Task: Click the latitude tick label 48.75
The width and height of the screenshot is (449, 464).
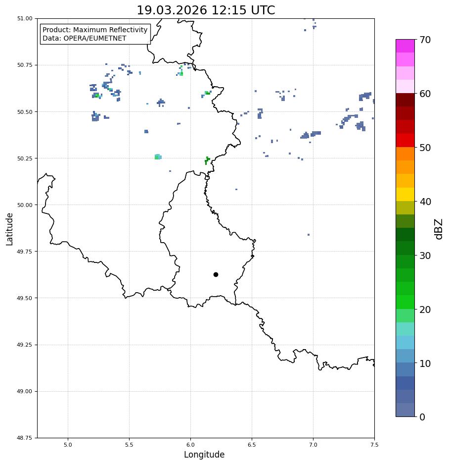Action: (x=25, y=438)
